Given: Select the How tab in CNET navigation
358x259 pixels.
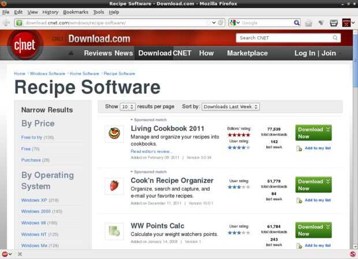Looking at the screenshot, I should point(206,53).
